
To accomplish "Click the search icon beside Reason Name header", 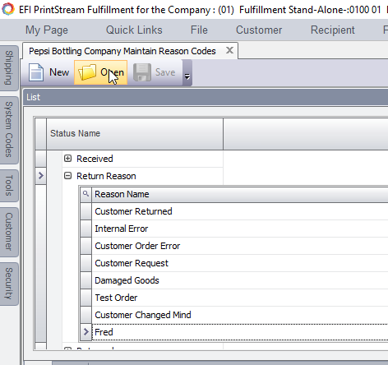I will 85,194.
